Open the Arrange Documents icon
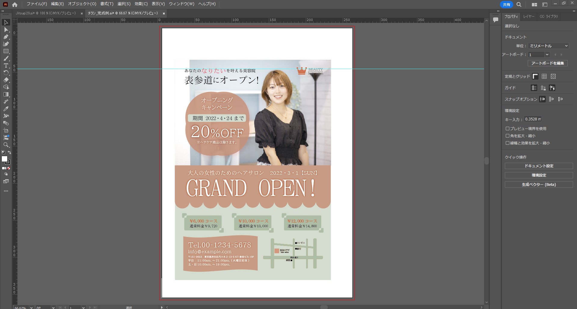Viewport: 577px width, 309px height. 534,5
